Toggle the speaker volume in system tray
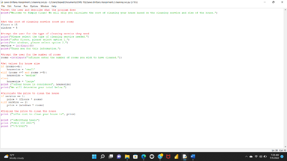 pos(261,157)
